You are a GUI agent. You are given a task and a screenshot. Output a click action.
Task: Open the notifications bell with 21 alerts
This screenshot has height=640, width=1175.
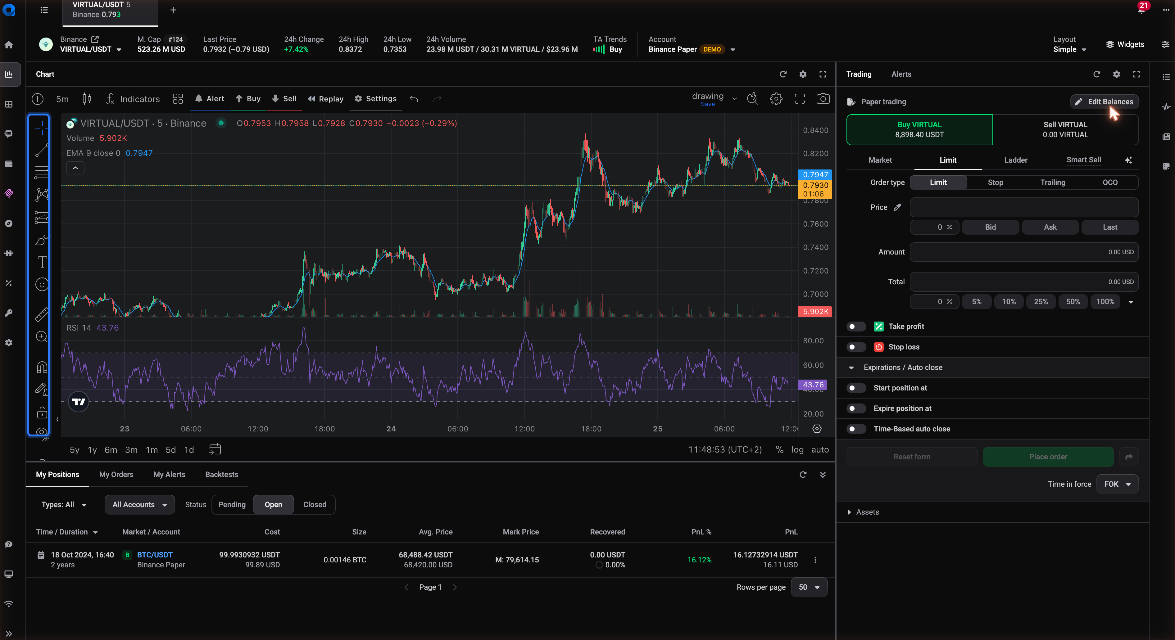point(1141,9)
